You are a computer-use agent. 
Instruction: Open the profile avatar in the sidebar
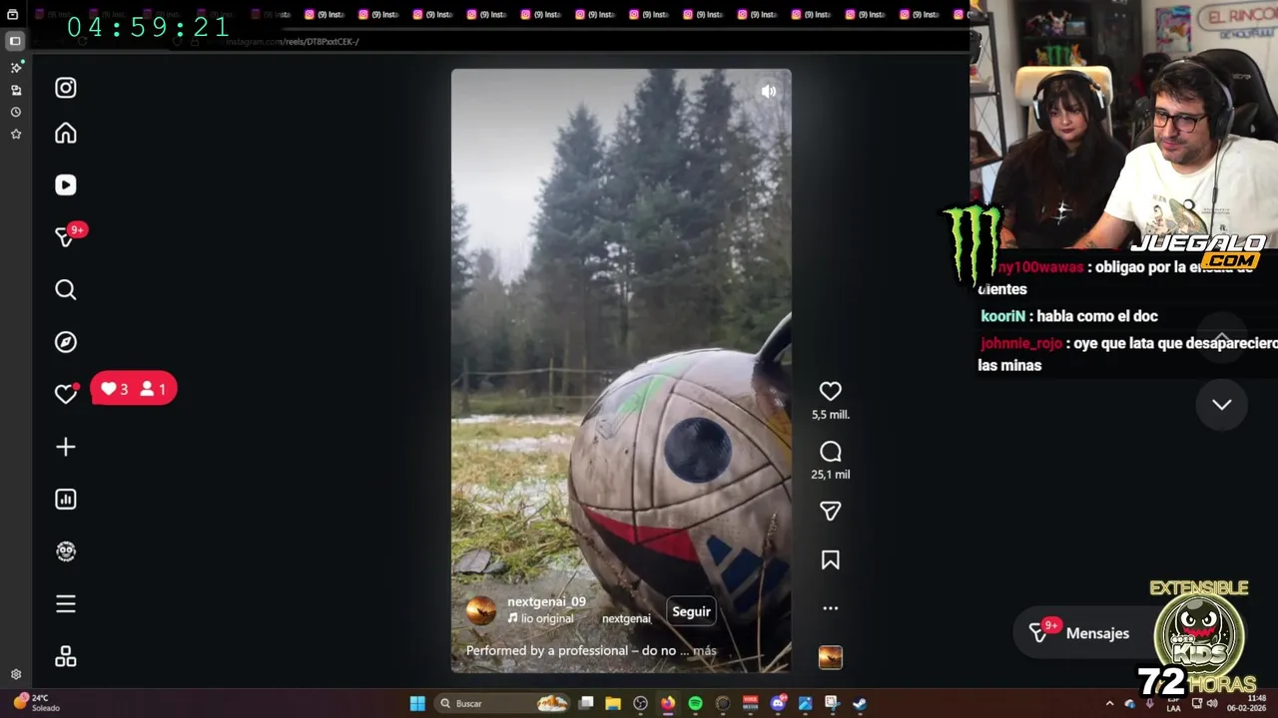click(66, 551)
